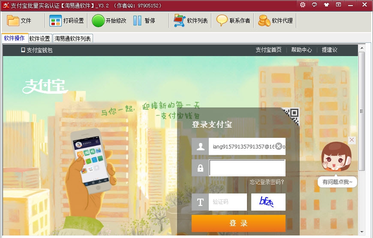
Task: Click 忘记登录密码? link
Action: (267, 182)
